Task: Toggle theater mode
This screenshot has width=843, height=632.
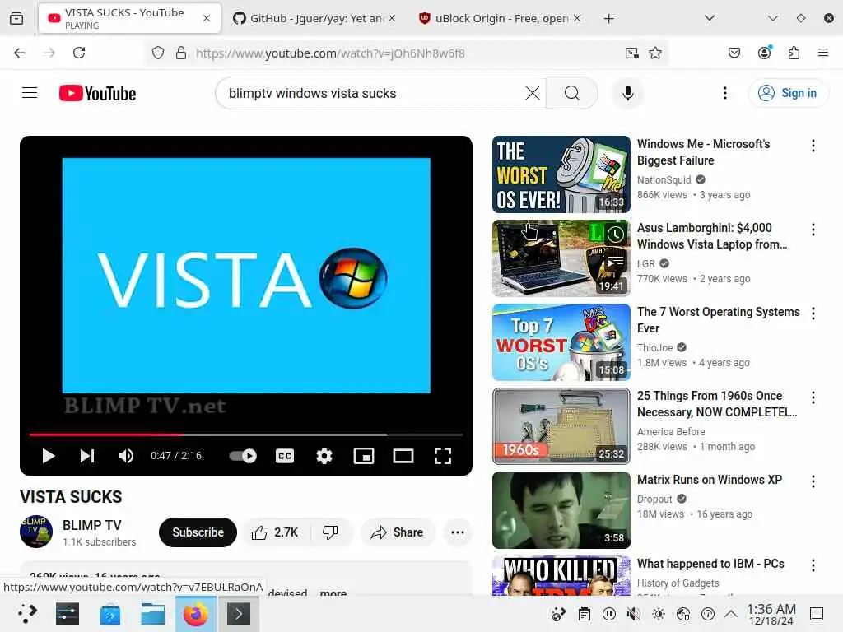Action: coord(403,456)
